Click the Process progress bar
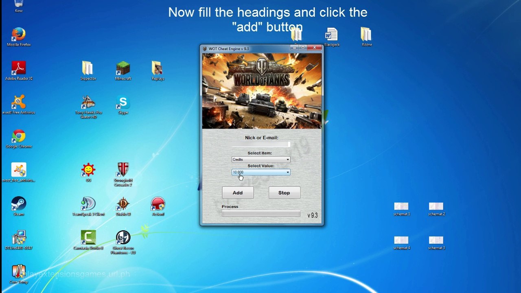Screen dimensions: 521x293 tap(261, 213)
